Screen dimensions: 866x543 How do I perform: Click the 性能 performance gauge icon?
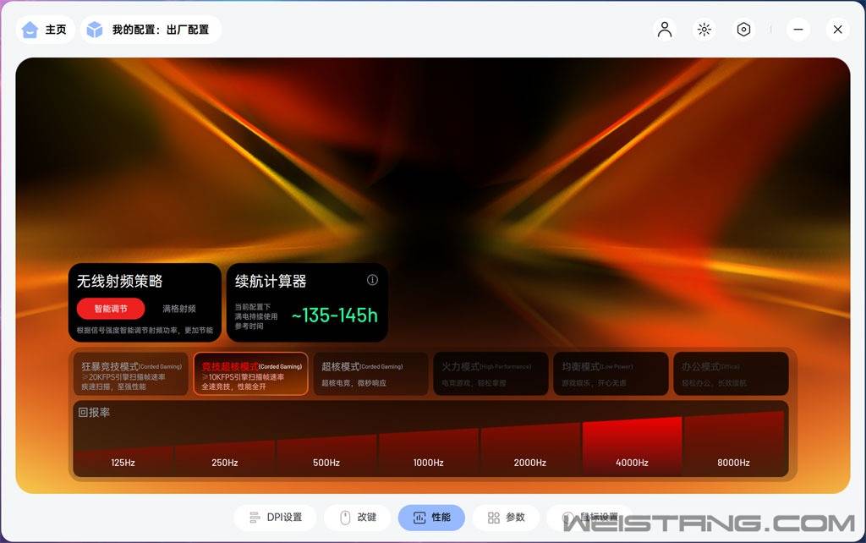coord(420,517)
